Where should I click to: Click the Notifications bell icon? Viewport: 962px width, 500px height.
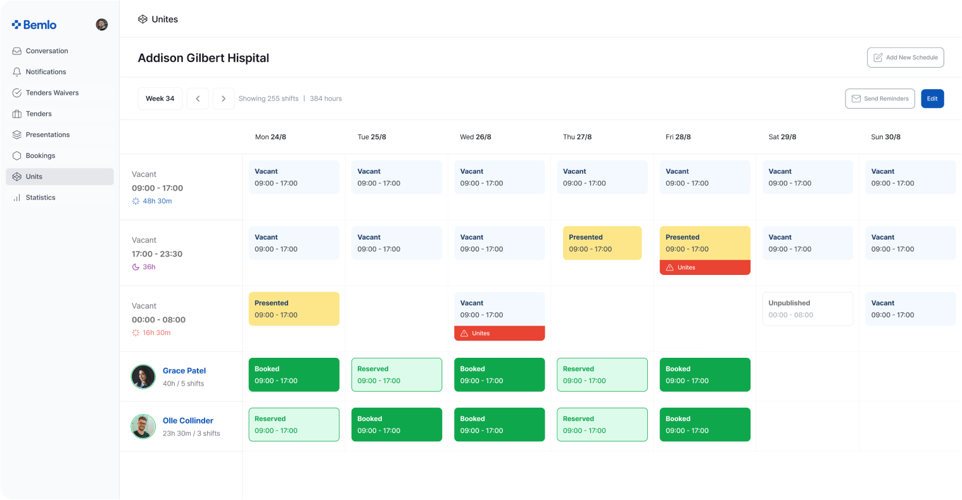coord(17,72)
